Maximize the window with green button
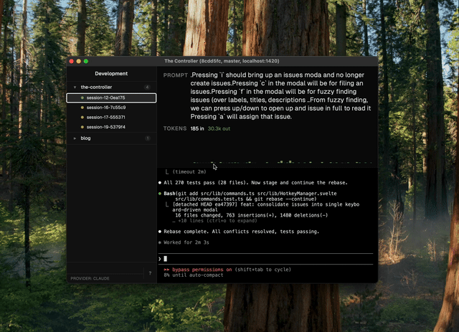Screen dimensions: 459x332 pos(86,61)
